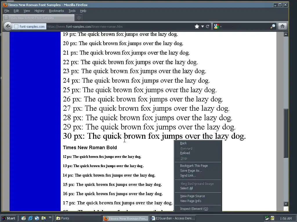297x222 pixels.
Task: Open the Bookmarks menu
Action: pyautogui.click(x=57, y=11)
